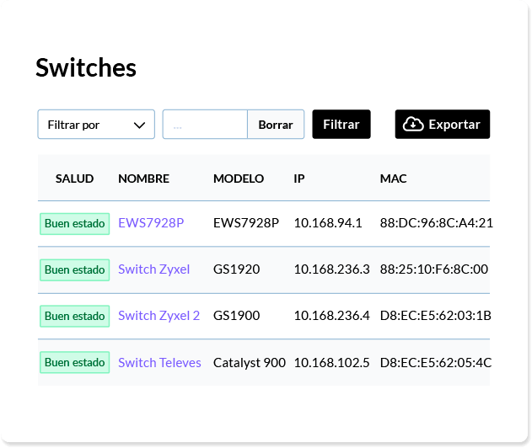The height and width of the screenshot is (448, 532).
Task: Sort by the NOMBRE column header
Action: (x=144, y=179)
